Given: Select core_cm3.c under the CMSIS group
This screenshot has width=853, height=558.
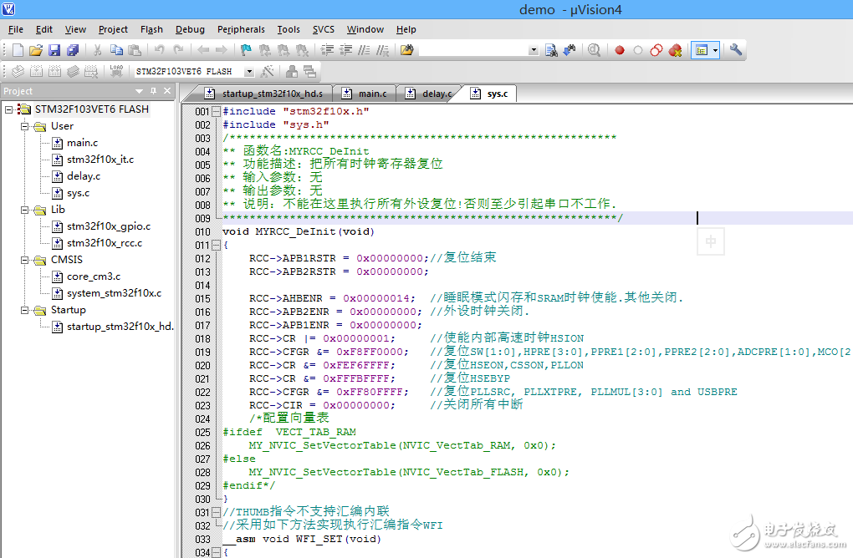Looking at the screenshot, I should [x=93, y=276].
